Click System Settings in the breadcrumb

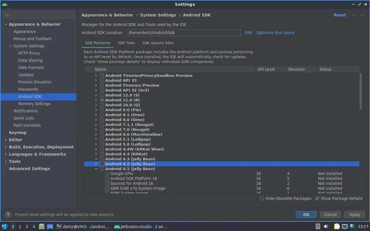(158, 15)
